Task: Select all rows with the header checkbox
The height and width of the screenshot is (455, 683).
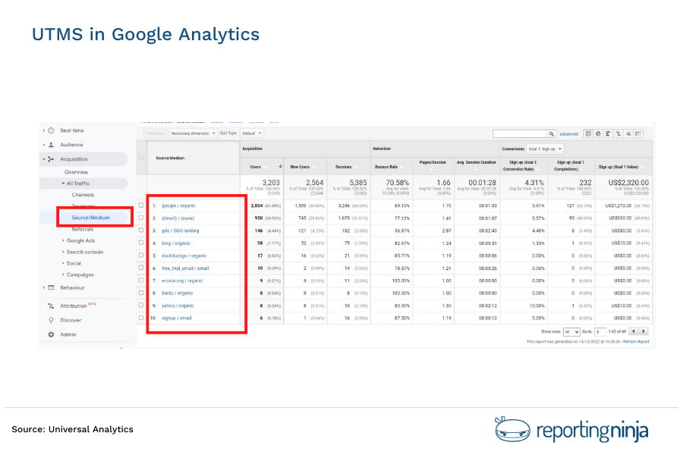Action: click(141, 157)
